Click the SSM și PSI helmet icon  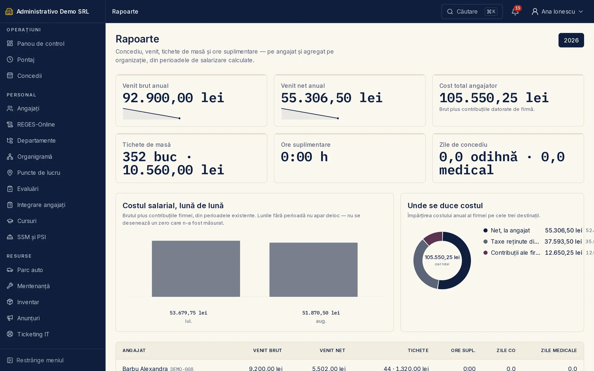tap(10, 237)
